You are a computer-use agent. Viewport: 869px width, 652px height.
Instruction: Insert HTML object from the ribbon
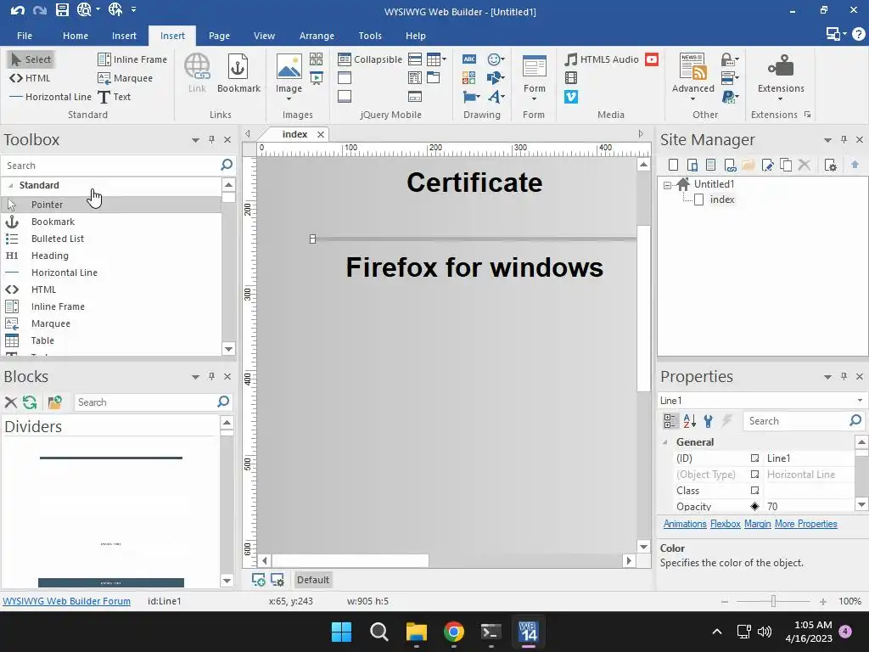point(30,78)
